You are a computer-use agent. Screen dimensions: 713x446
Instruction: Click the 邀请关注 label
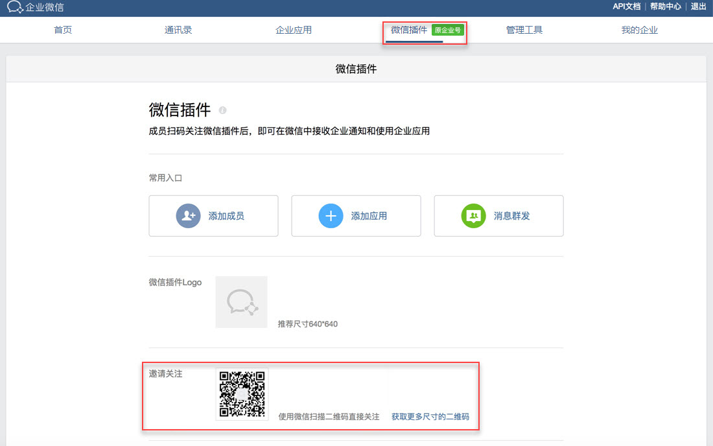(x=165, y=373)
